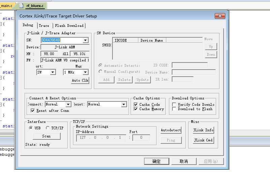Click the Auto Clk button
The width and height of the screenshot is (270, 178).
pyautogui.click(x=80, y=80)
